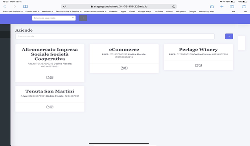Show the tab overview icon
The width and height of the screenshot is (250, 146).
[x=232, y=7]
